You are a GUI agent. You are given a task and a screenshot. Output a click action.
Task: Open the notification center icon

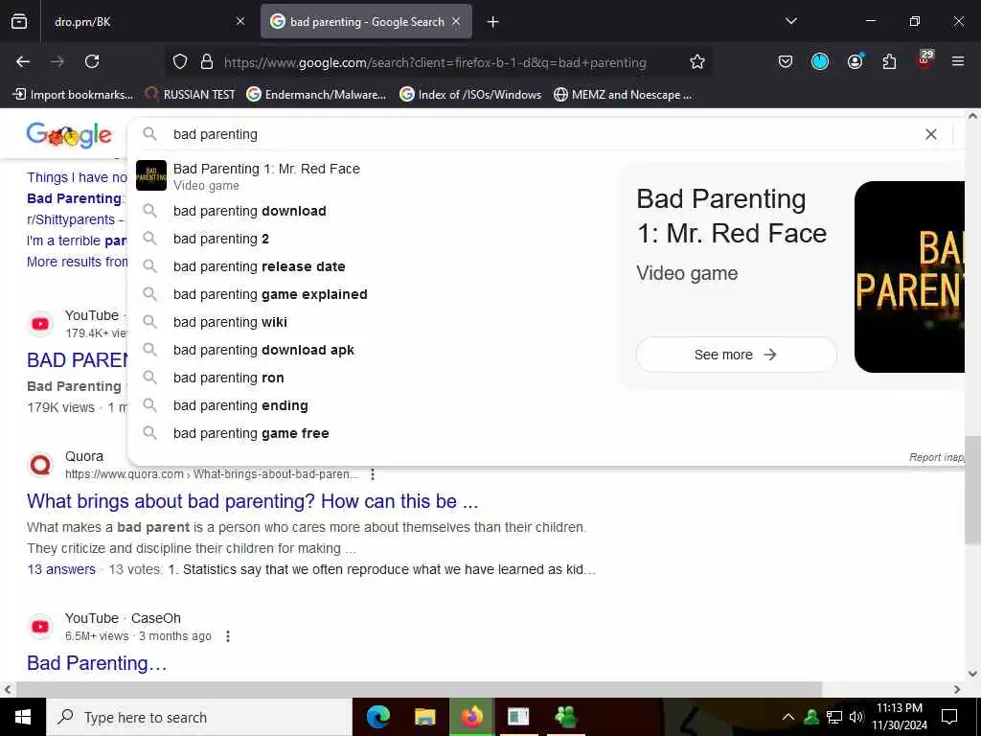point(949,717)
